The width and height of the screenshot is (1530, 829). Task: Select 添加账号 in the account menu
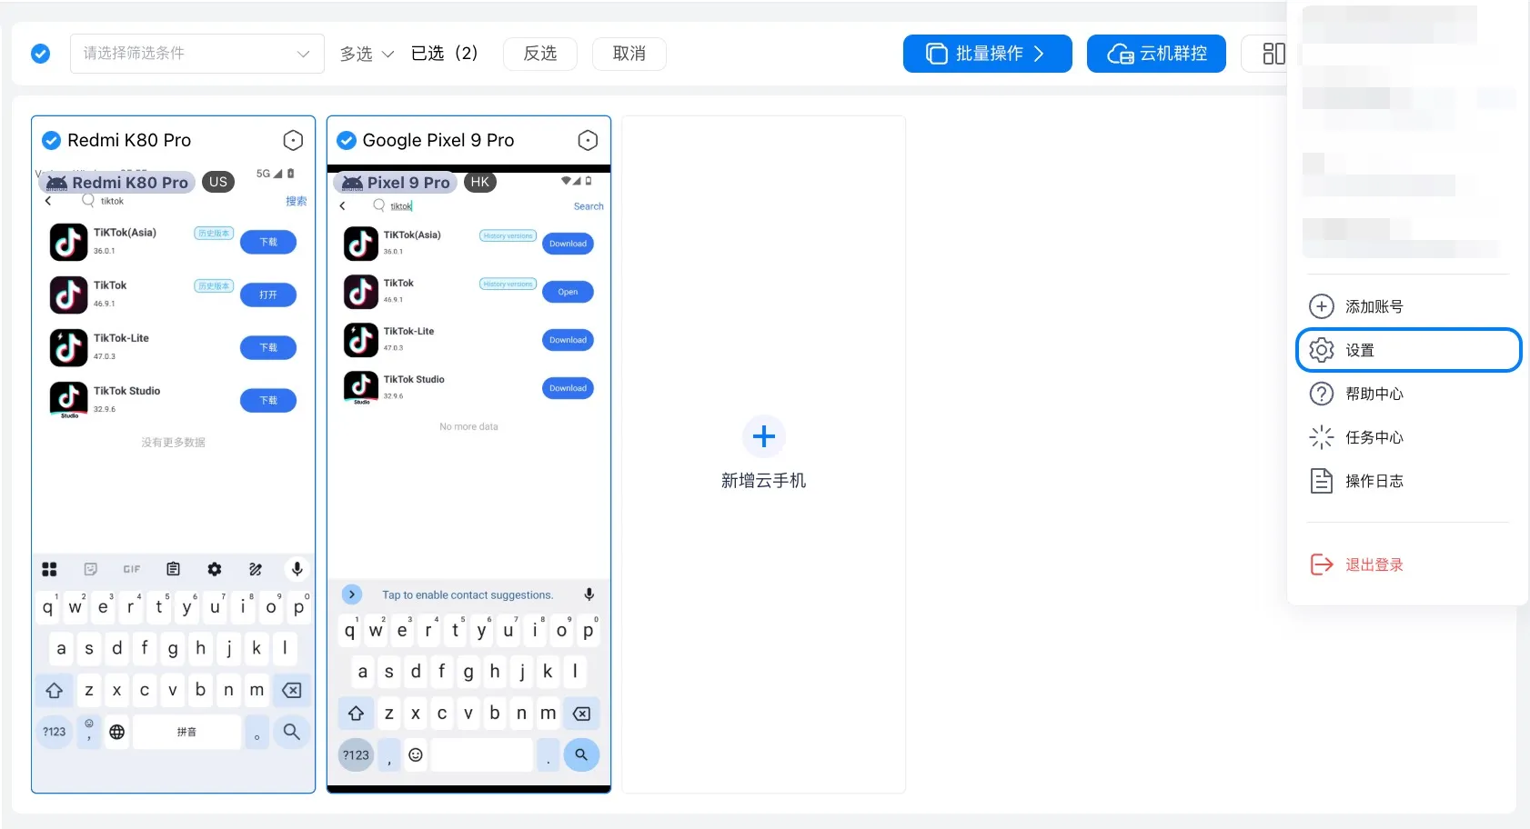(1408, 306)
